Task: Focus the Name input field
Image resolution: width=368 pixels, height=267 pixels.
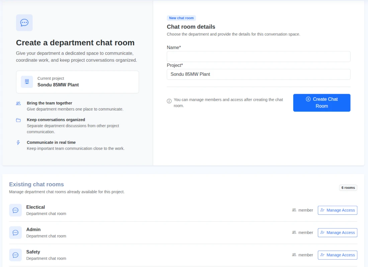Action: 258,57
